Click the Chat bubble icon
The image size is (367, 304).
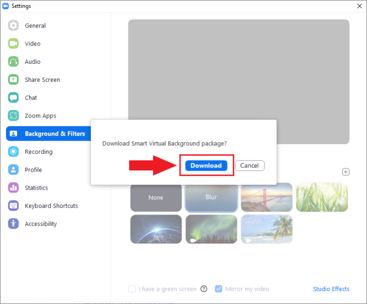point(13,98)
